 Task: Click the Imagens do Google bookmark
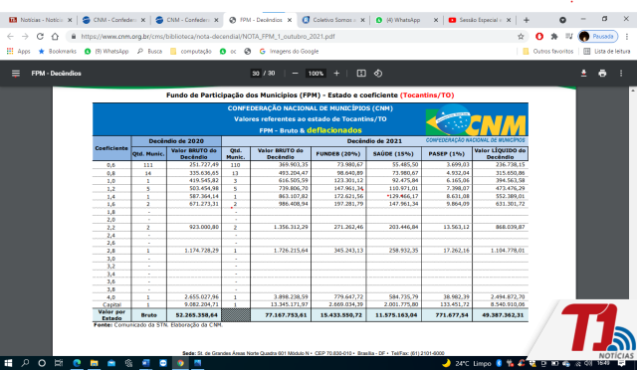click(289, 52)
